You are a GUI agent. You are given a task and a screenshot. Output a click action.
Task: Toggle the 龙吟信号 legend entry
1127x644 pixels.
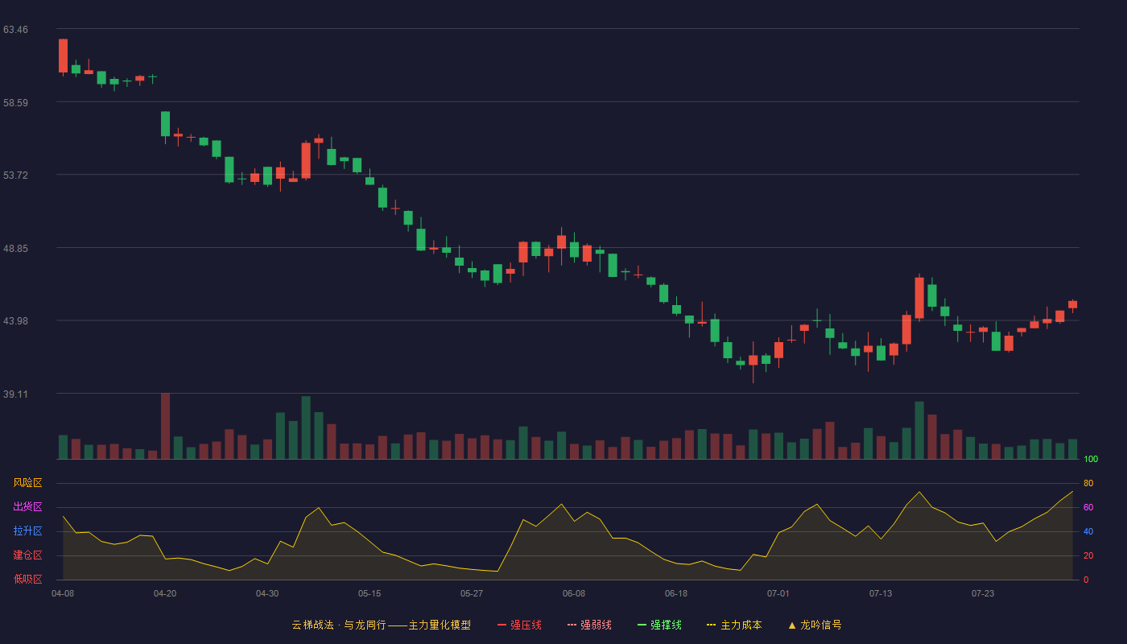[815, 625]
